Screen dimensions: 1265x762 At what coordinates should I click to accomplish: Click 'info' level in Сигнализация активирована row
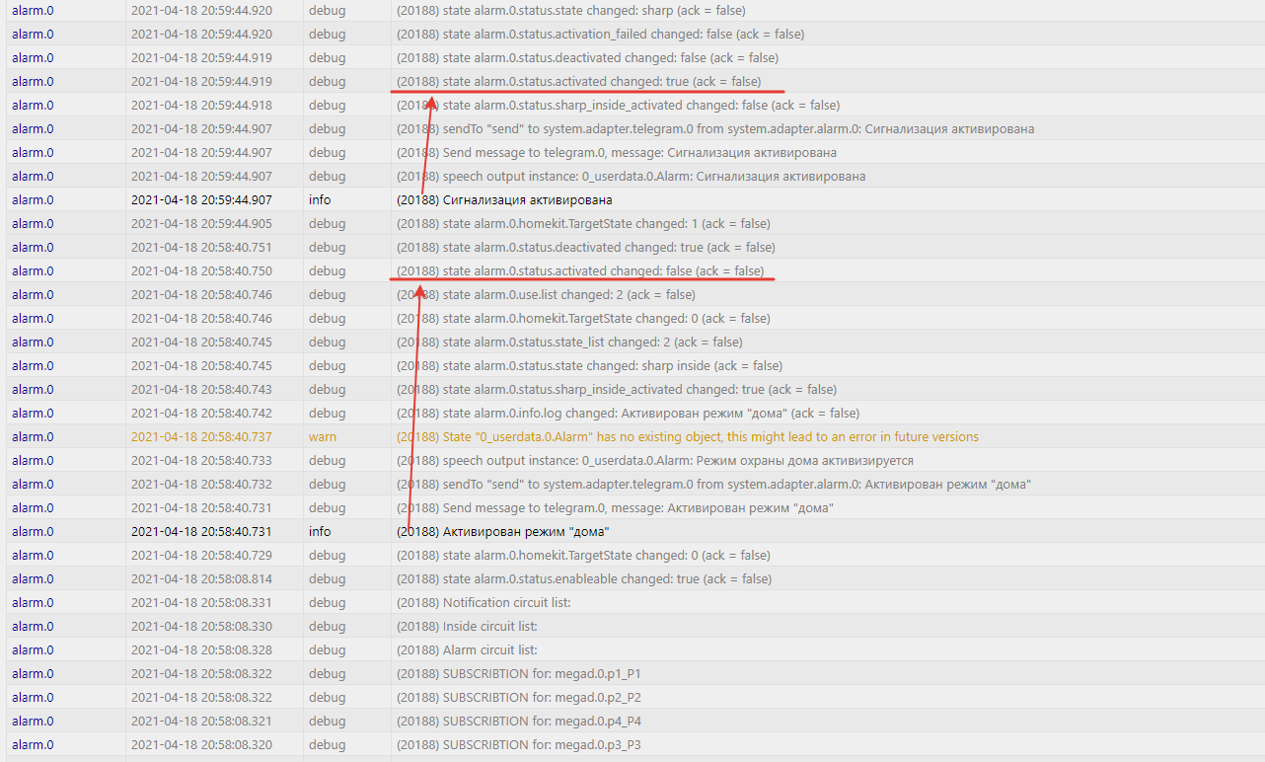[x=320, y=199]
